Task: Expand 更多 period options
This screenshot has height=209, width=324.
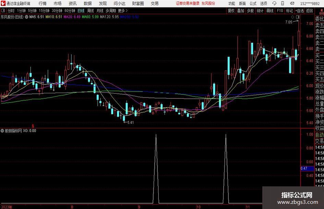Action: (x=123, y=11)
